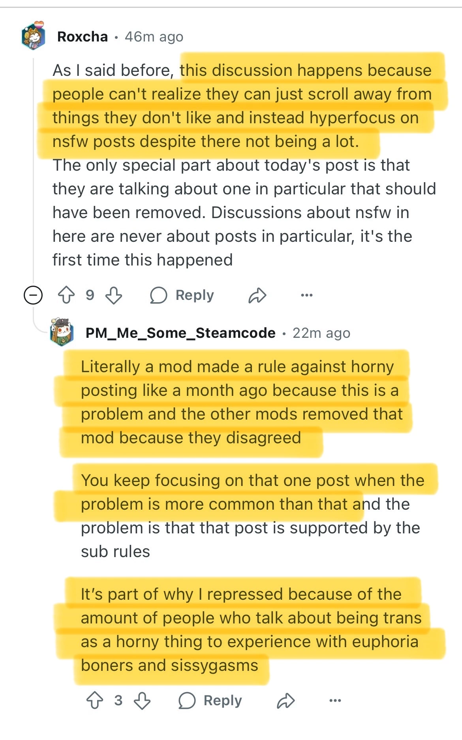Upvote Roxcha's comment
The image size is (462, 740).
click(66, 295)
